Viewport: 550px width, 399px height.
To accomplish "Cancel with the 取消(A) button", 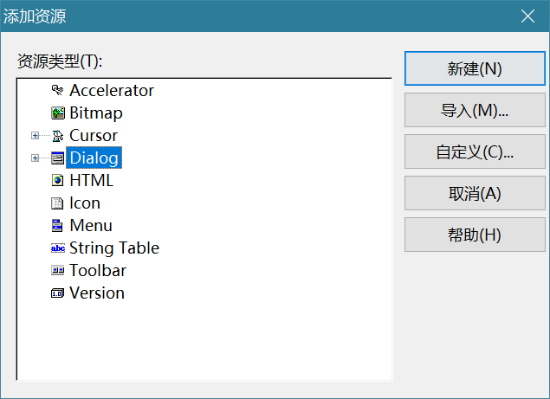I will pos(474,193).
